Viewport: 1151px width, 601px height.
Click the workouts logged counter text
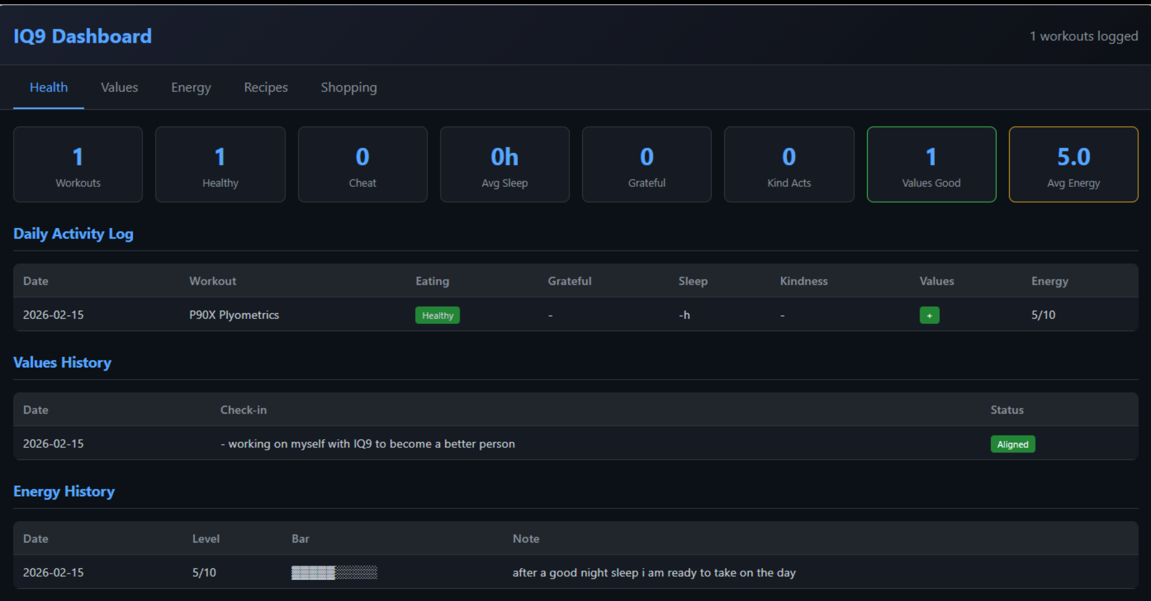tap(1083, 36)
